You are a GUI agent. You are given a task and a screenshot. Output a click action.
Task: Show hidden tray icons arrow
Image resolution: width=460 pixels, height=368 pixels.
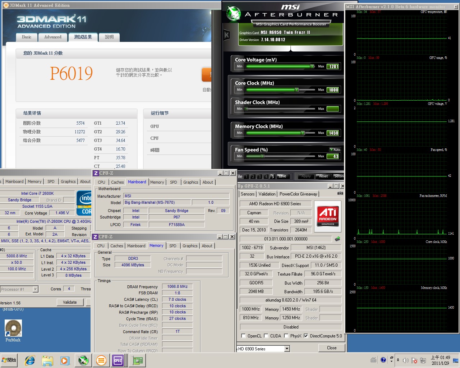pyautogui.click(x=398, y=360)
